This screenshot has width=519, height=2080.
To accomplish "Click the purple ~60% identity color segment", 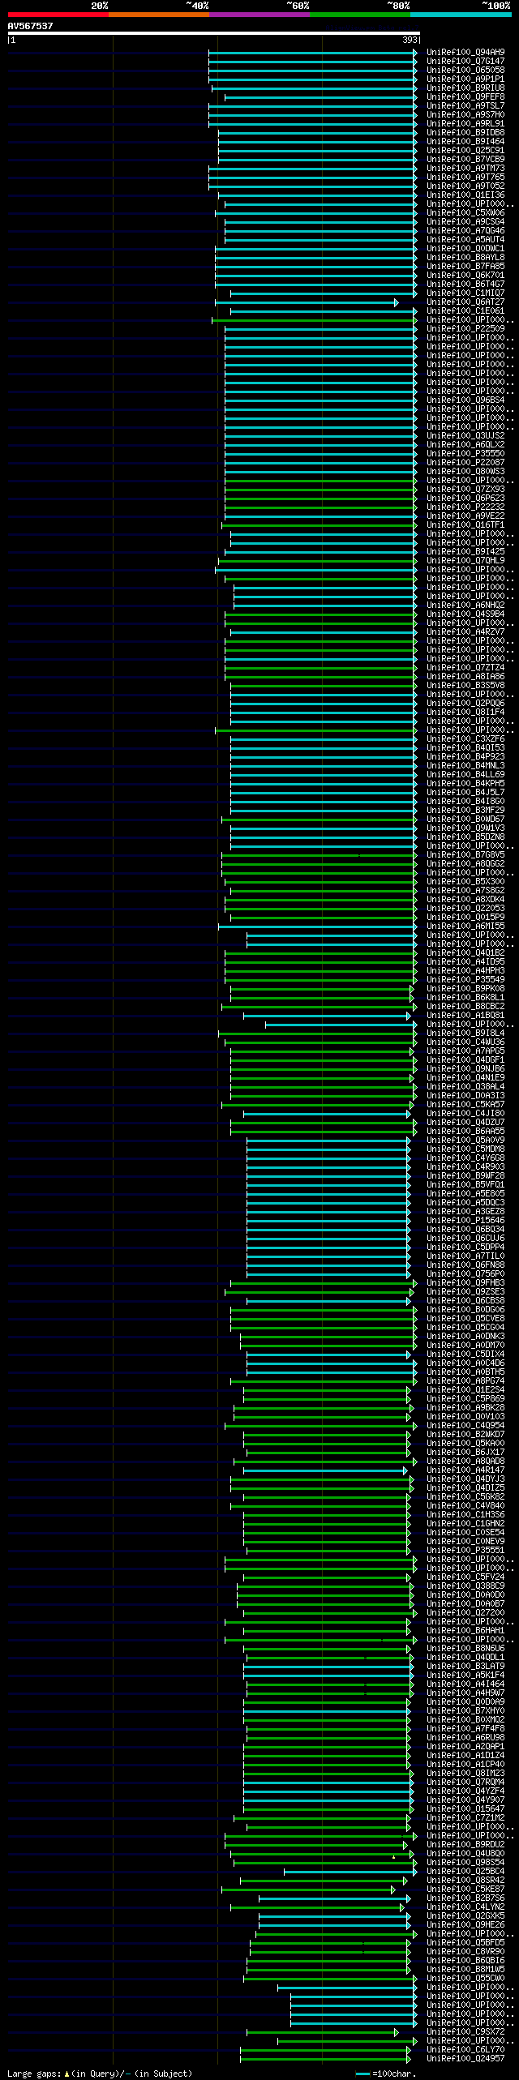I will tap(259, 15).
